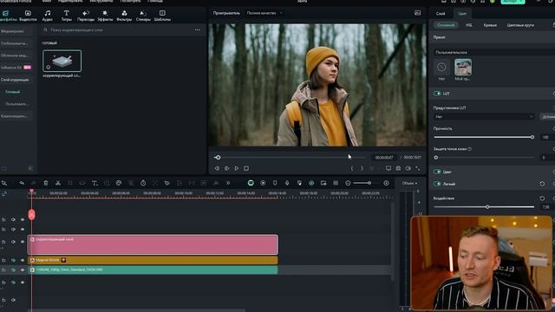Screen dimensions: 555x312
Task: Select the HSL color sub-tab
Action: pyautogui.click(x=469, y=25)
